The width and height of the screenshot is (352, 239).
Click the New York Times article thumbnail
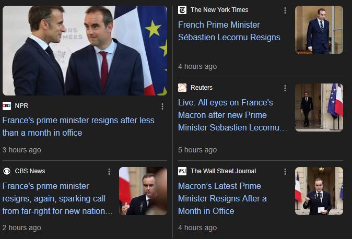[319, 30]
